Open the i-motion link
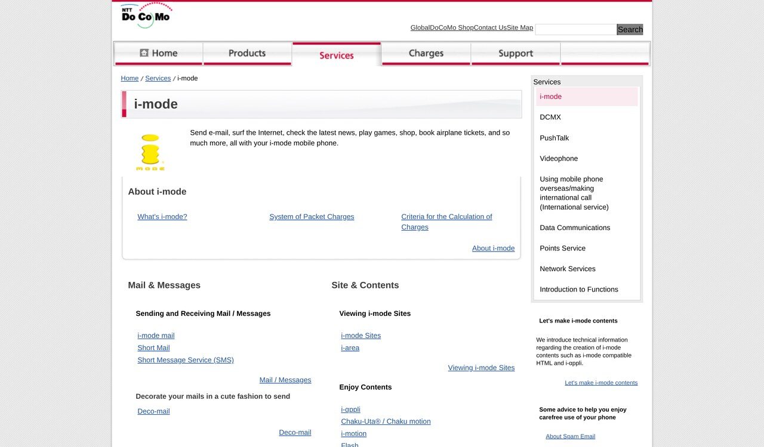This screenshot has width=764, height=447. click(x=353, y=434)
